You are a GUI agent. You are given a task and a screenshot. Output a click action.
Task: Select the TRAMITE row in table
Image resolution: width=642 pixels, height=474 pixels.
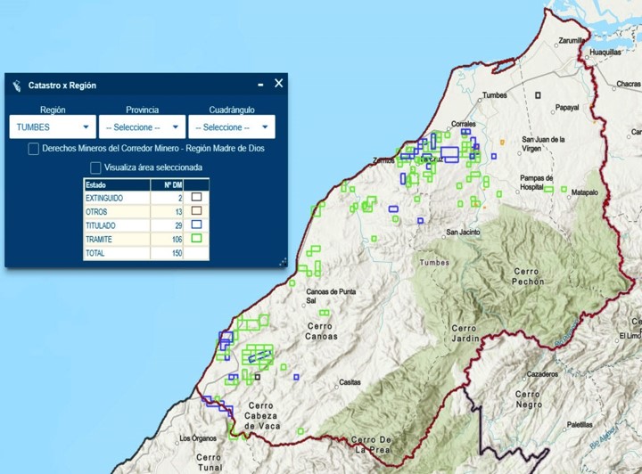click(x=116, y=240)
